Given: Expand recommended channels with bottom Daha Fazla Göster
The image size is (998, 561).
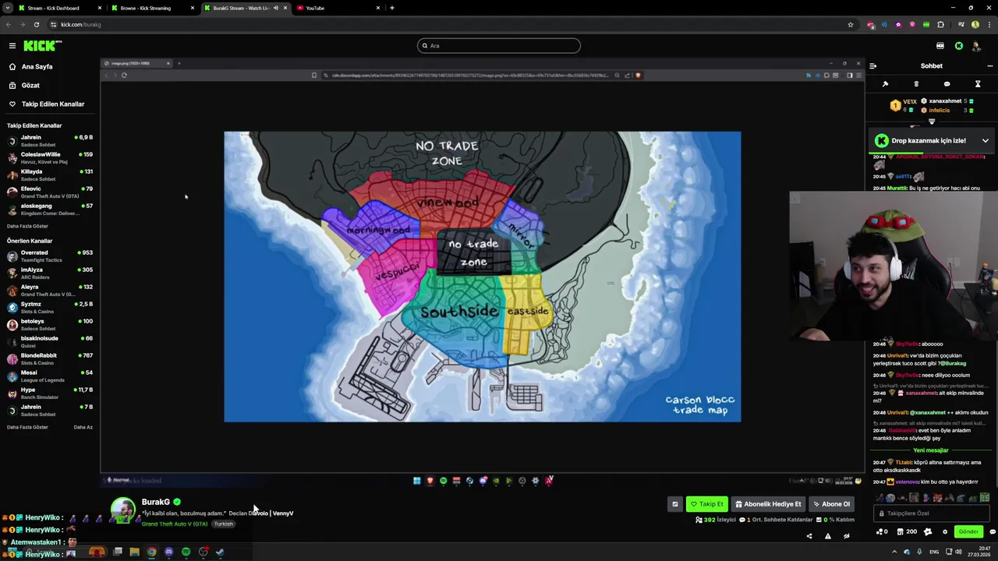Looking at the screenshot, I should click(x=27, y=427).
